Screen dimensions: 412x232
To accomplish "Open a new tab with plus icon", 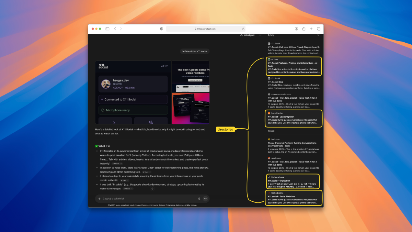I will (x=311, y=29).
